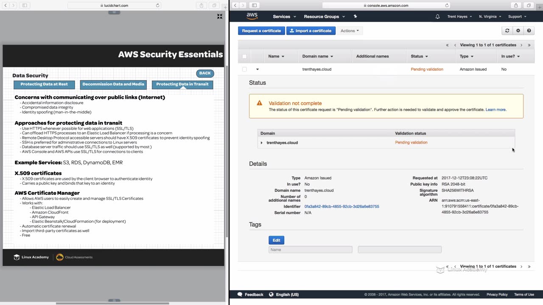
Task: Show sidebar in the Lucidchart Safari window
Action: click(x=25, y=6)
